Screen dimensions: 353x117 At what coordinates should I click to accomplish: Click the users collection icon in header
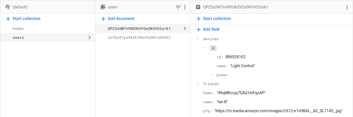103,7
